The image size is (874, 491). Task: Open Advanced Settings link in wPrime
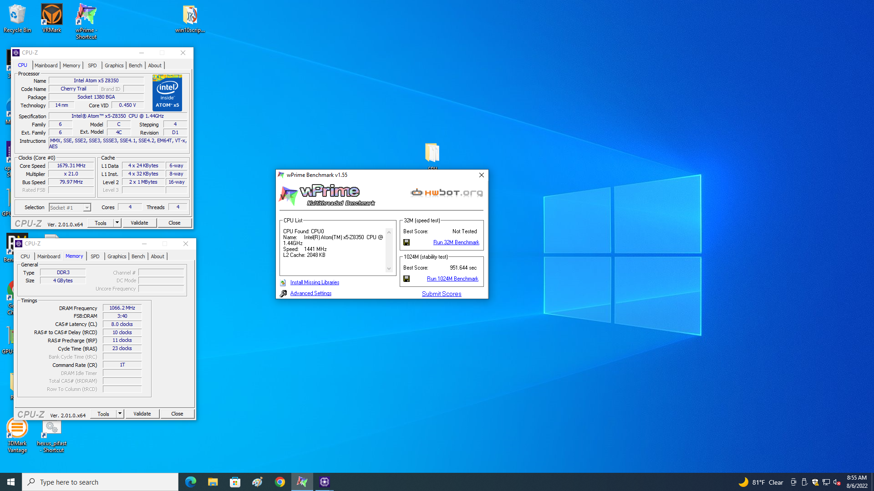click(x=311, y=293)
